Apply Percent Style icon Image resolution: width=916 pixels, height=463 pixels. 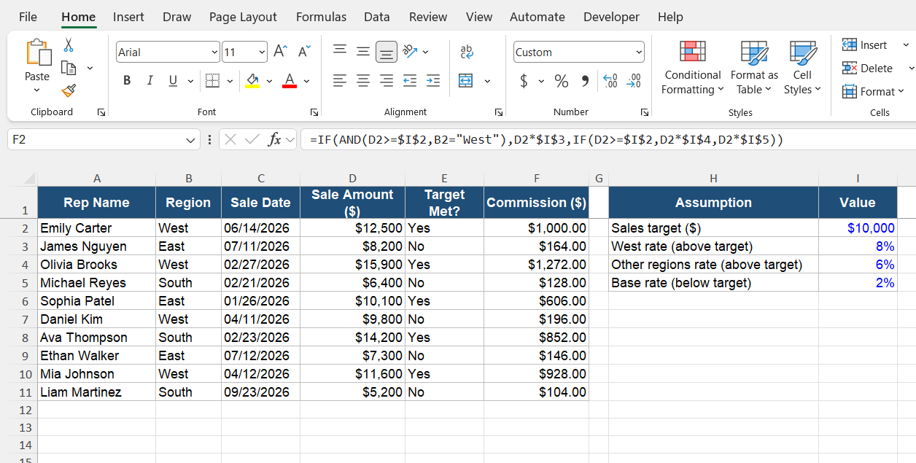[562, 81]
